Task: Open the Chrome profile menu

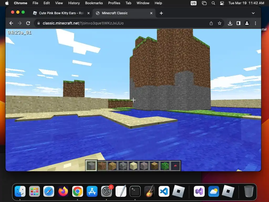Action: (x=247, y=23)
